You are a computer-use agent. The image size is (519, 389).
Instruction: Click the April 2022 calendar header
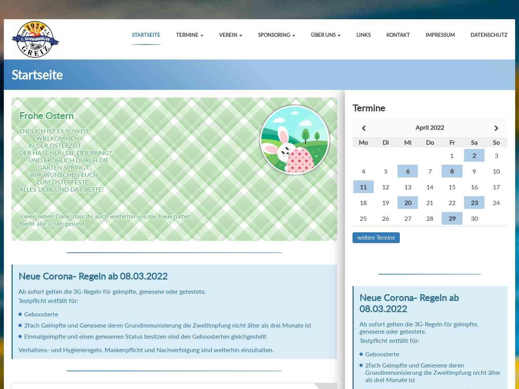point(429,127)
